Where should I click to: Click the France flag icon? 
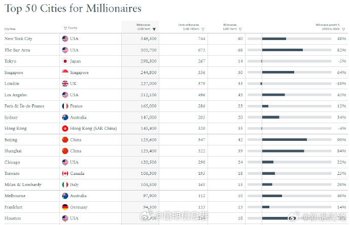pyautogui.click(x=65, y=106)
